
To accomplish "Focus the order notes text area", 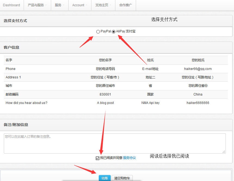I will 115,143.
